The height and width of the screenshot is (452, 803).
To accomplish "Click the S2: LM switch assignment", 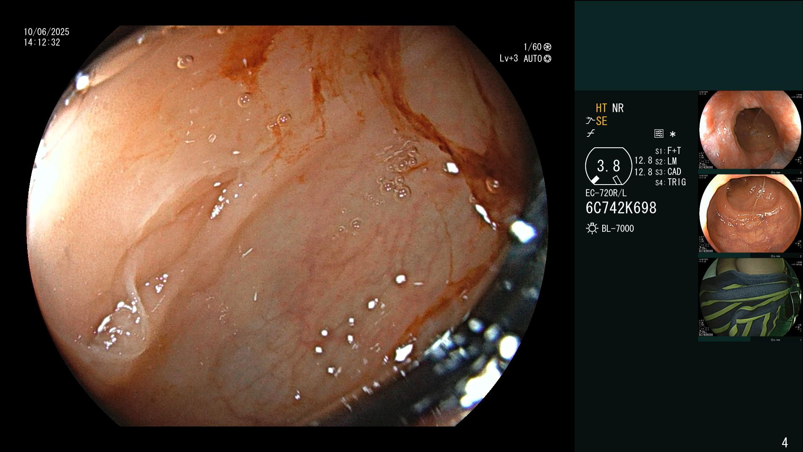I will 666,162.
